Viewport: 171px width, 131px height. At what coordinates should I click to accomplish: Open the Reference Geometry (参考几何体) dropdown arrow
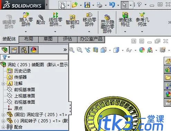pyautogui.click(x=142, y=32)
